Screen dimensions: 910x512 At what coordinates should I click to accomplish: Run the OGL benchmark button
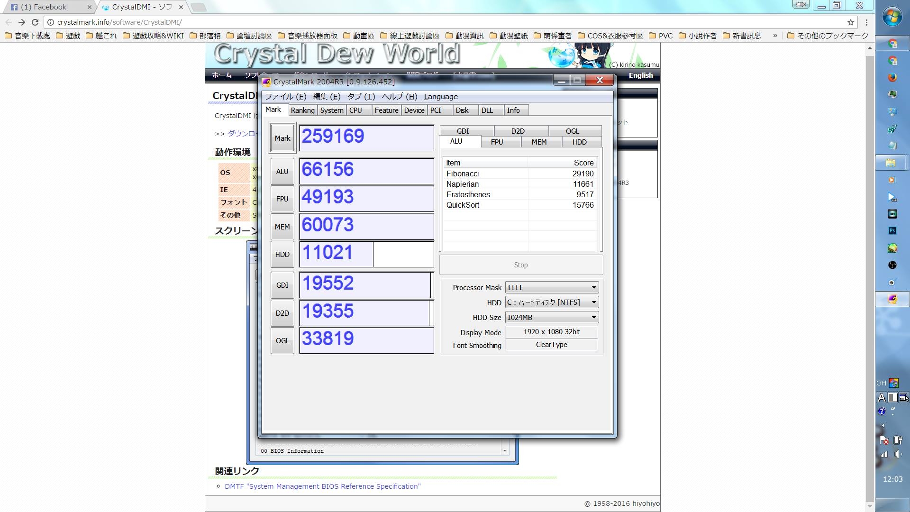pos(282,341)
